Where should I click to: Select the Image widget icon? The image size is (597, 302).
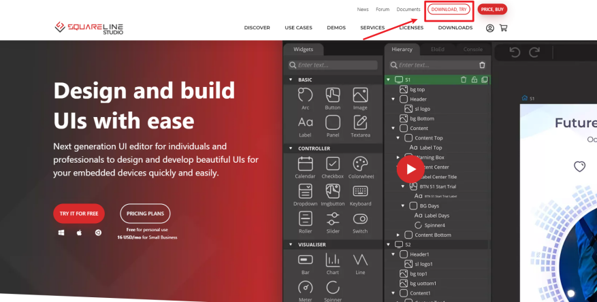[360, 95]
